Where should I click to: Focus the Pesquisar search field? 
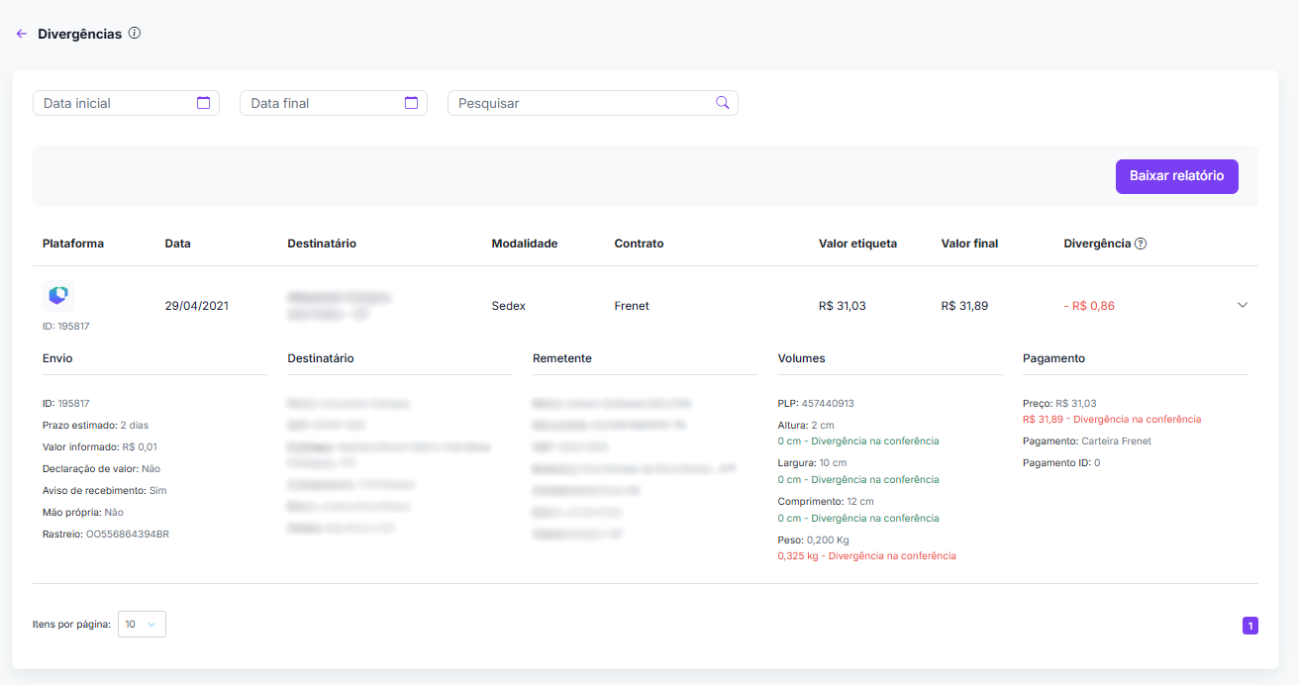pyautogui.click(x=582, y=103)
